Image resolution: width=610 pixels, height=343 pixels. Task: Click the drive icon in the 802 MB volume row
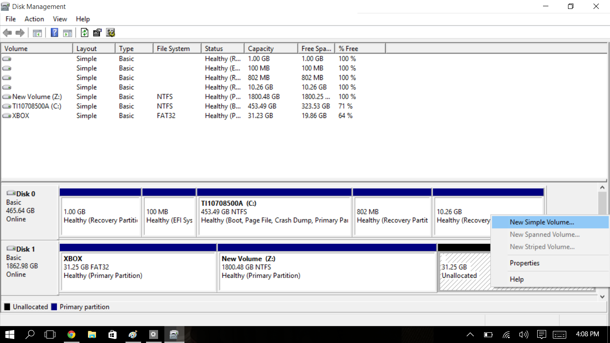pyautogui.click(x=7, y=77)
